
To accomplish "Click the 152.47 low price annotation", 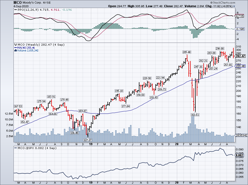I will (25, 122).
